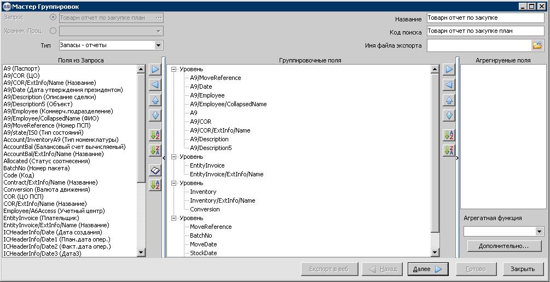The width and height of the screenshot is (550, 282).
Task: Select the Запрос radio button
Action: coord(53,18)
